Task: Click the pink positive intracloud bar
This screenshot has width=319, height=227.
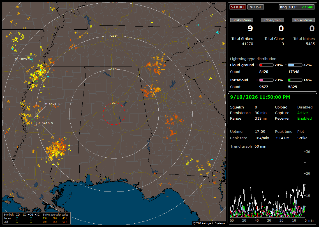Action: pos(266,80)
